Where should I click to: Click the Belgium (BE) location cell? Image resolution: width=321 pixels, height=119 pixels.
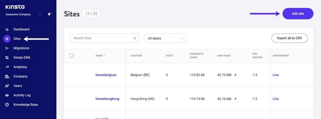(x=140, y=75)
